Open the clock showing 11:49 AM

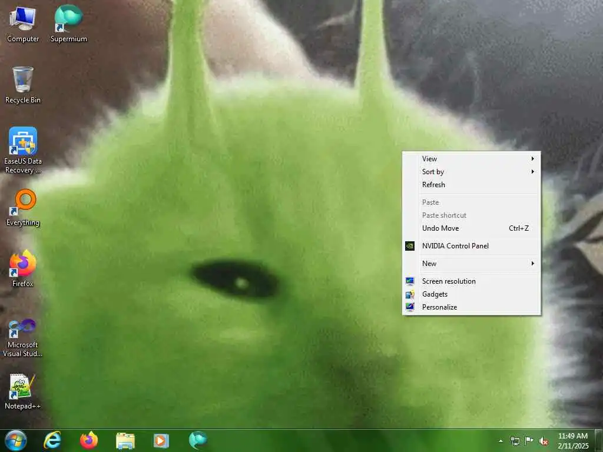[x=573, y=441]
